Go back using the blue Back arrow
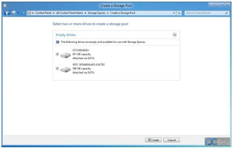The width and height of the screenshot is (232, 148). (x=7, y=13)
